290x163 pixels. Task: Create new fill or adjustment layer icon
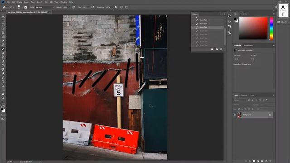(258, 161)
